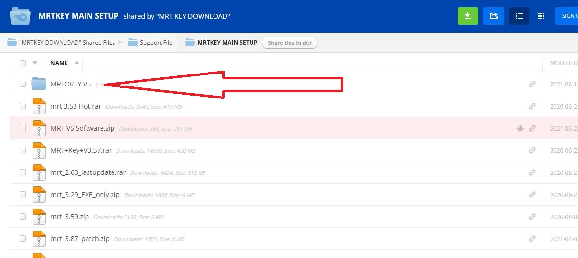Click folder icon beside "MRTKEY DOWNLOAD" Shared Files
The image size is (578, 258).
click(x=12, y=42)
